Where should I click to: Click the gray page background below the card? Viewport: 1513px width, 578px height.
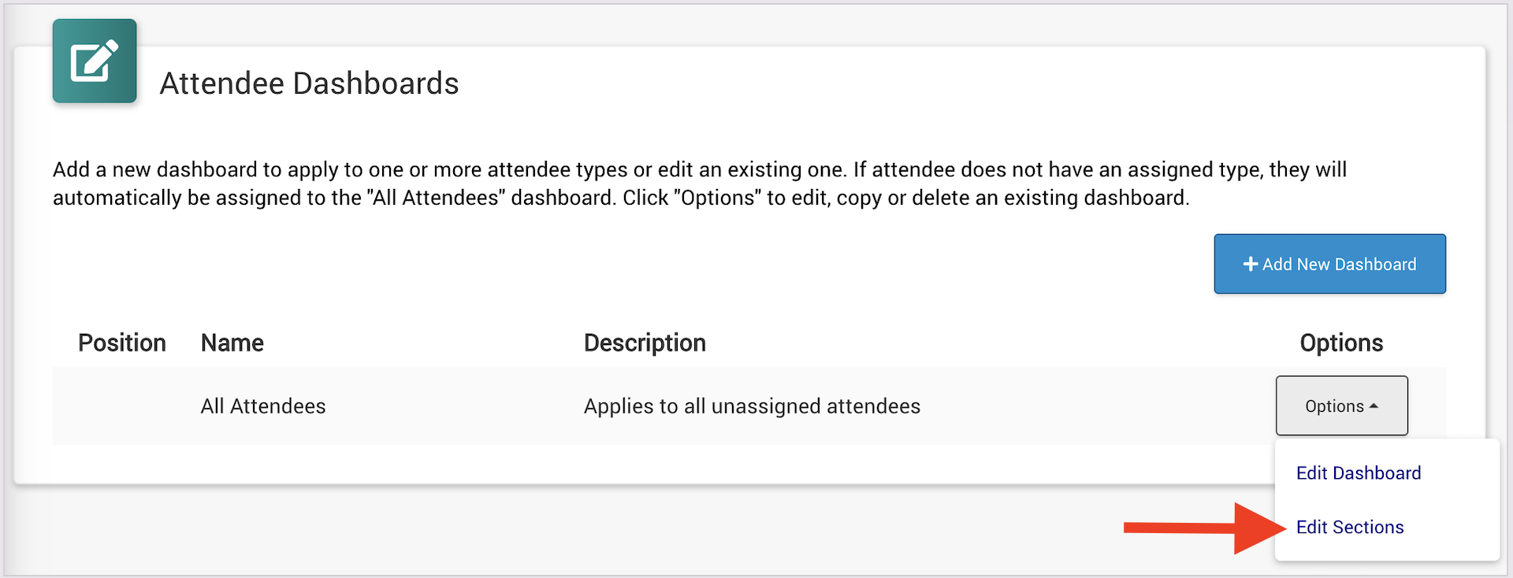[x=630, y=528]
